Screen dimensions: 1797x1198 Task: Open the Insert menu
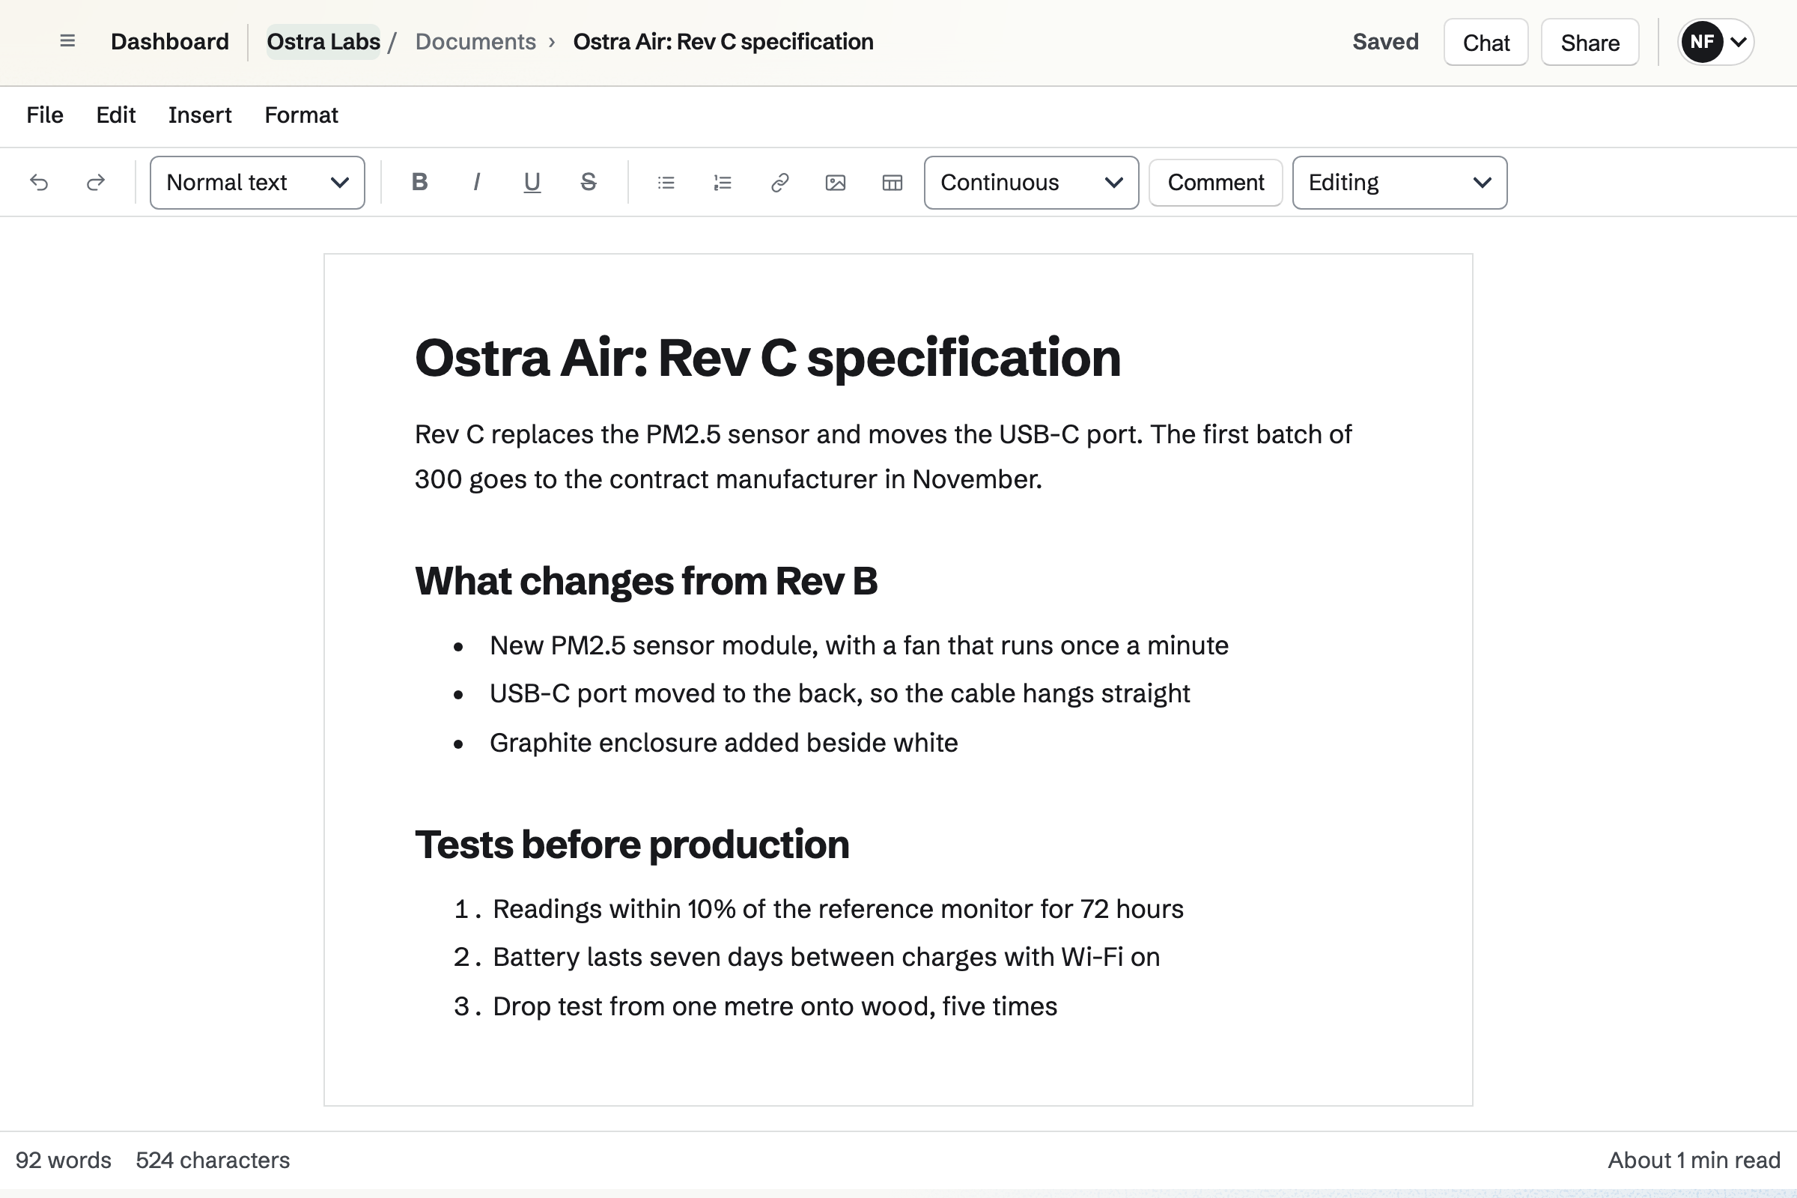tap(199, 115)
